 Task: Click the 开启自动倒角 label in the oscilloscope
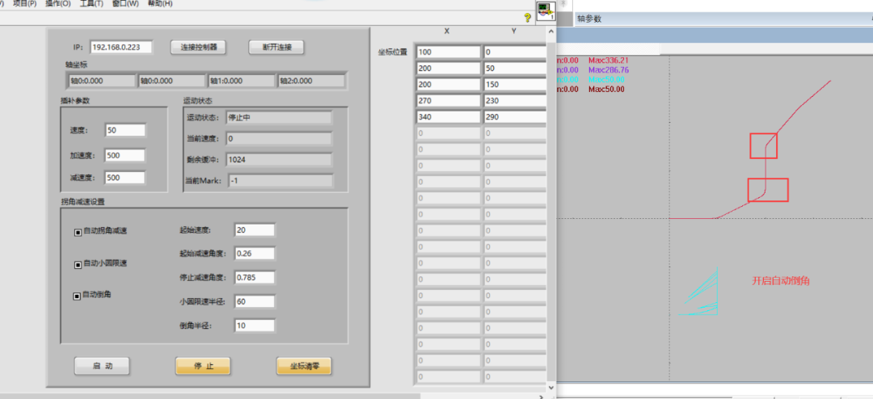click(x=781, y=281)
